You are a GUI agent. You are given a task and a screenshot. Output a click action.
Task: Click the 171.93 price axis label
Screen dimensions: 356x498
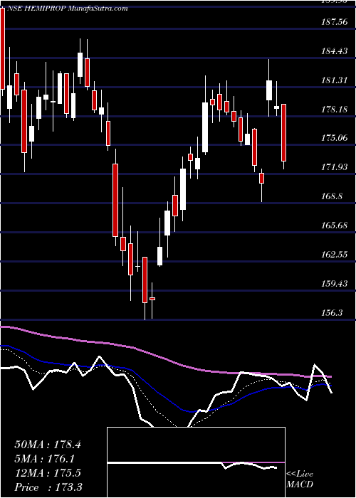[x=335, y=166]
